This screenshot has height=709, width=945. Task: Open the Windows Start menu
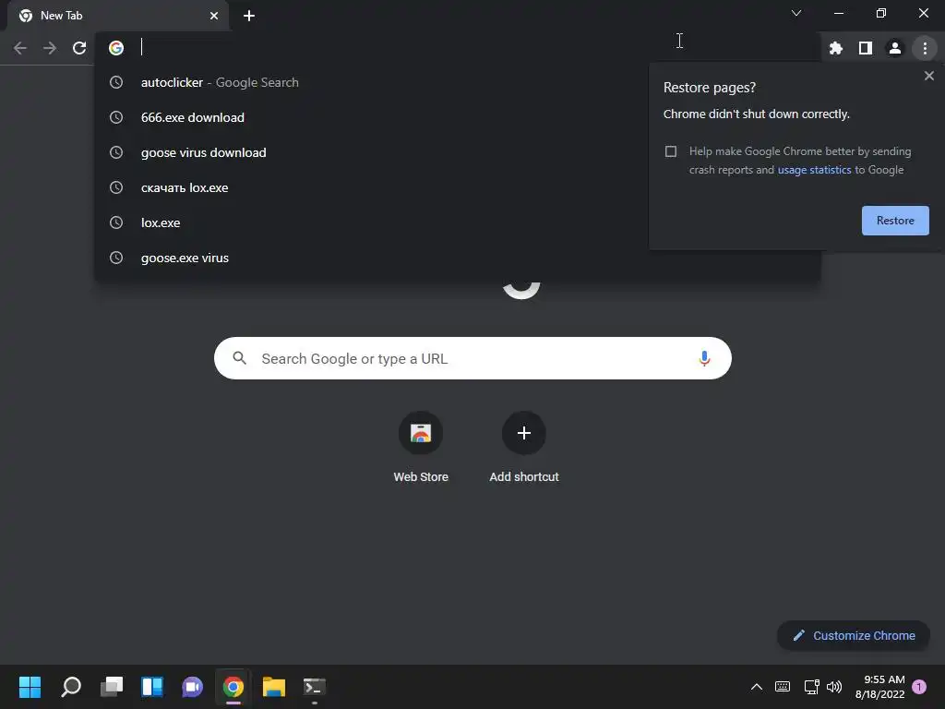(30, 687)
